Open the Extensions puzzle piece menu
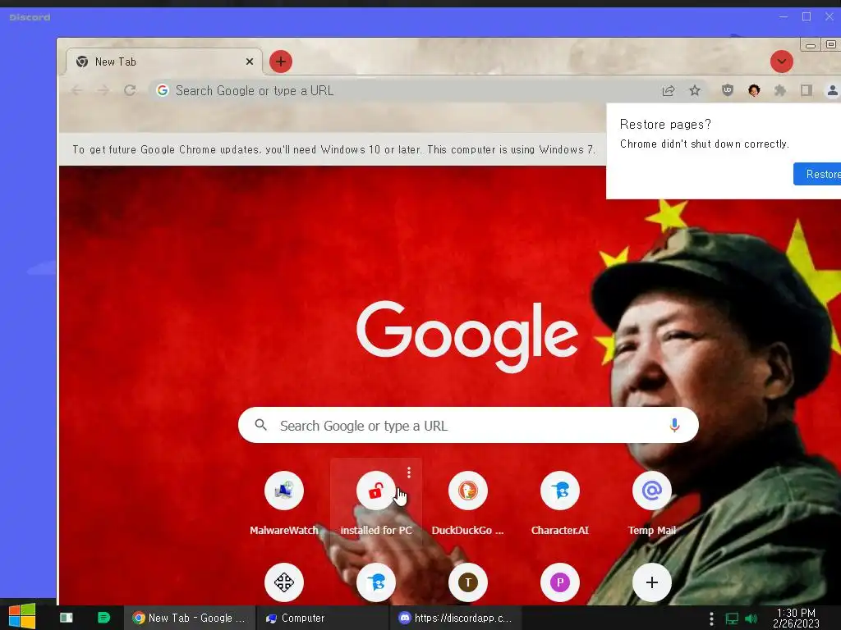 tap(780, 90)
